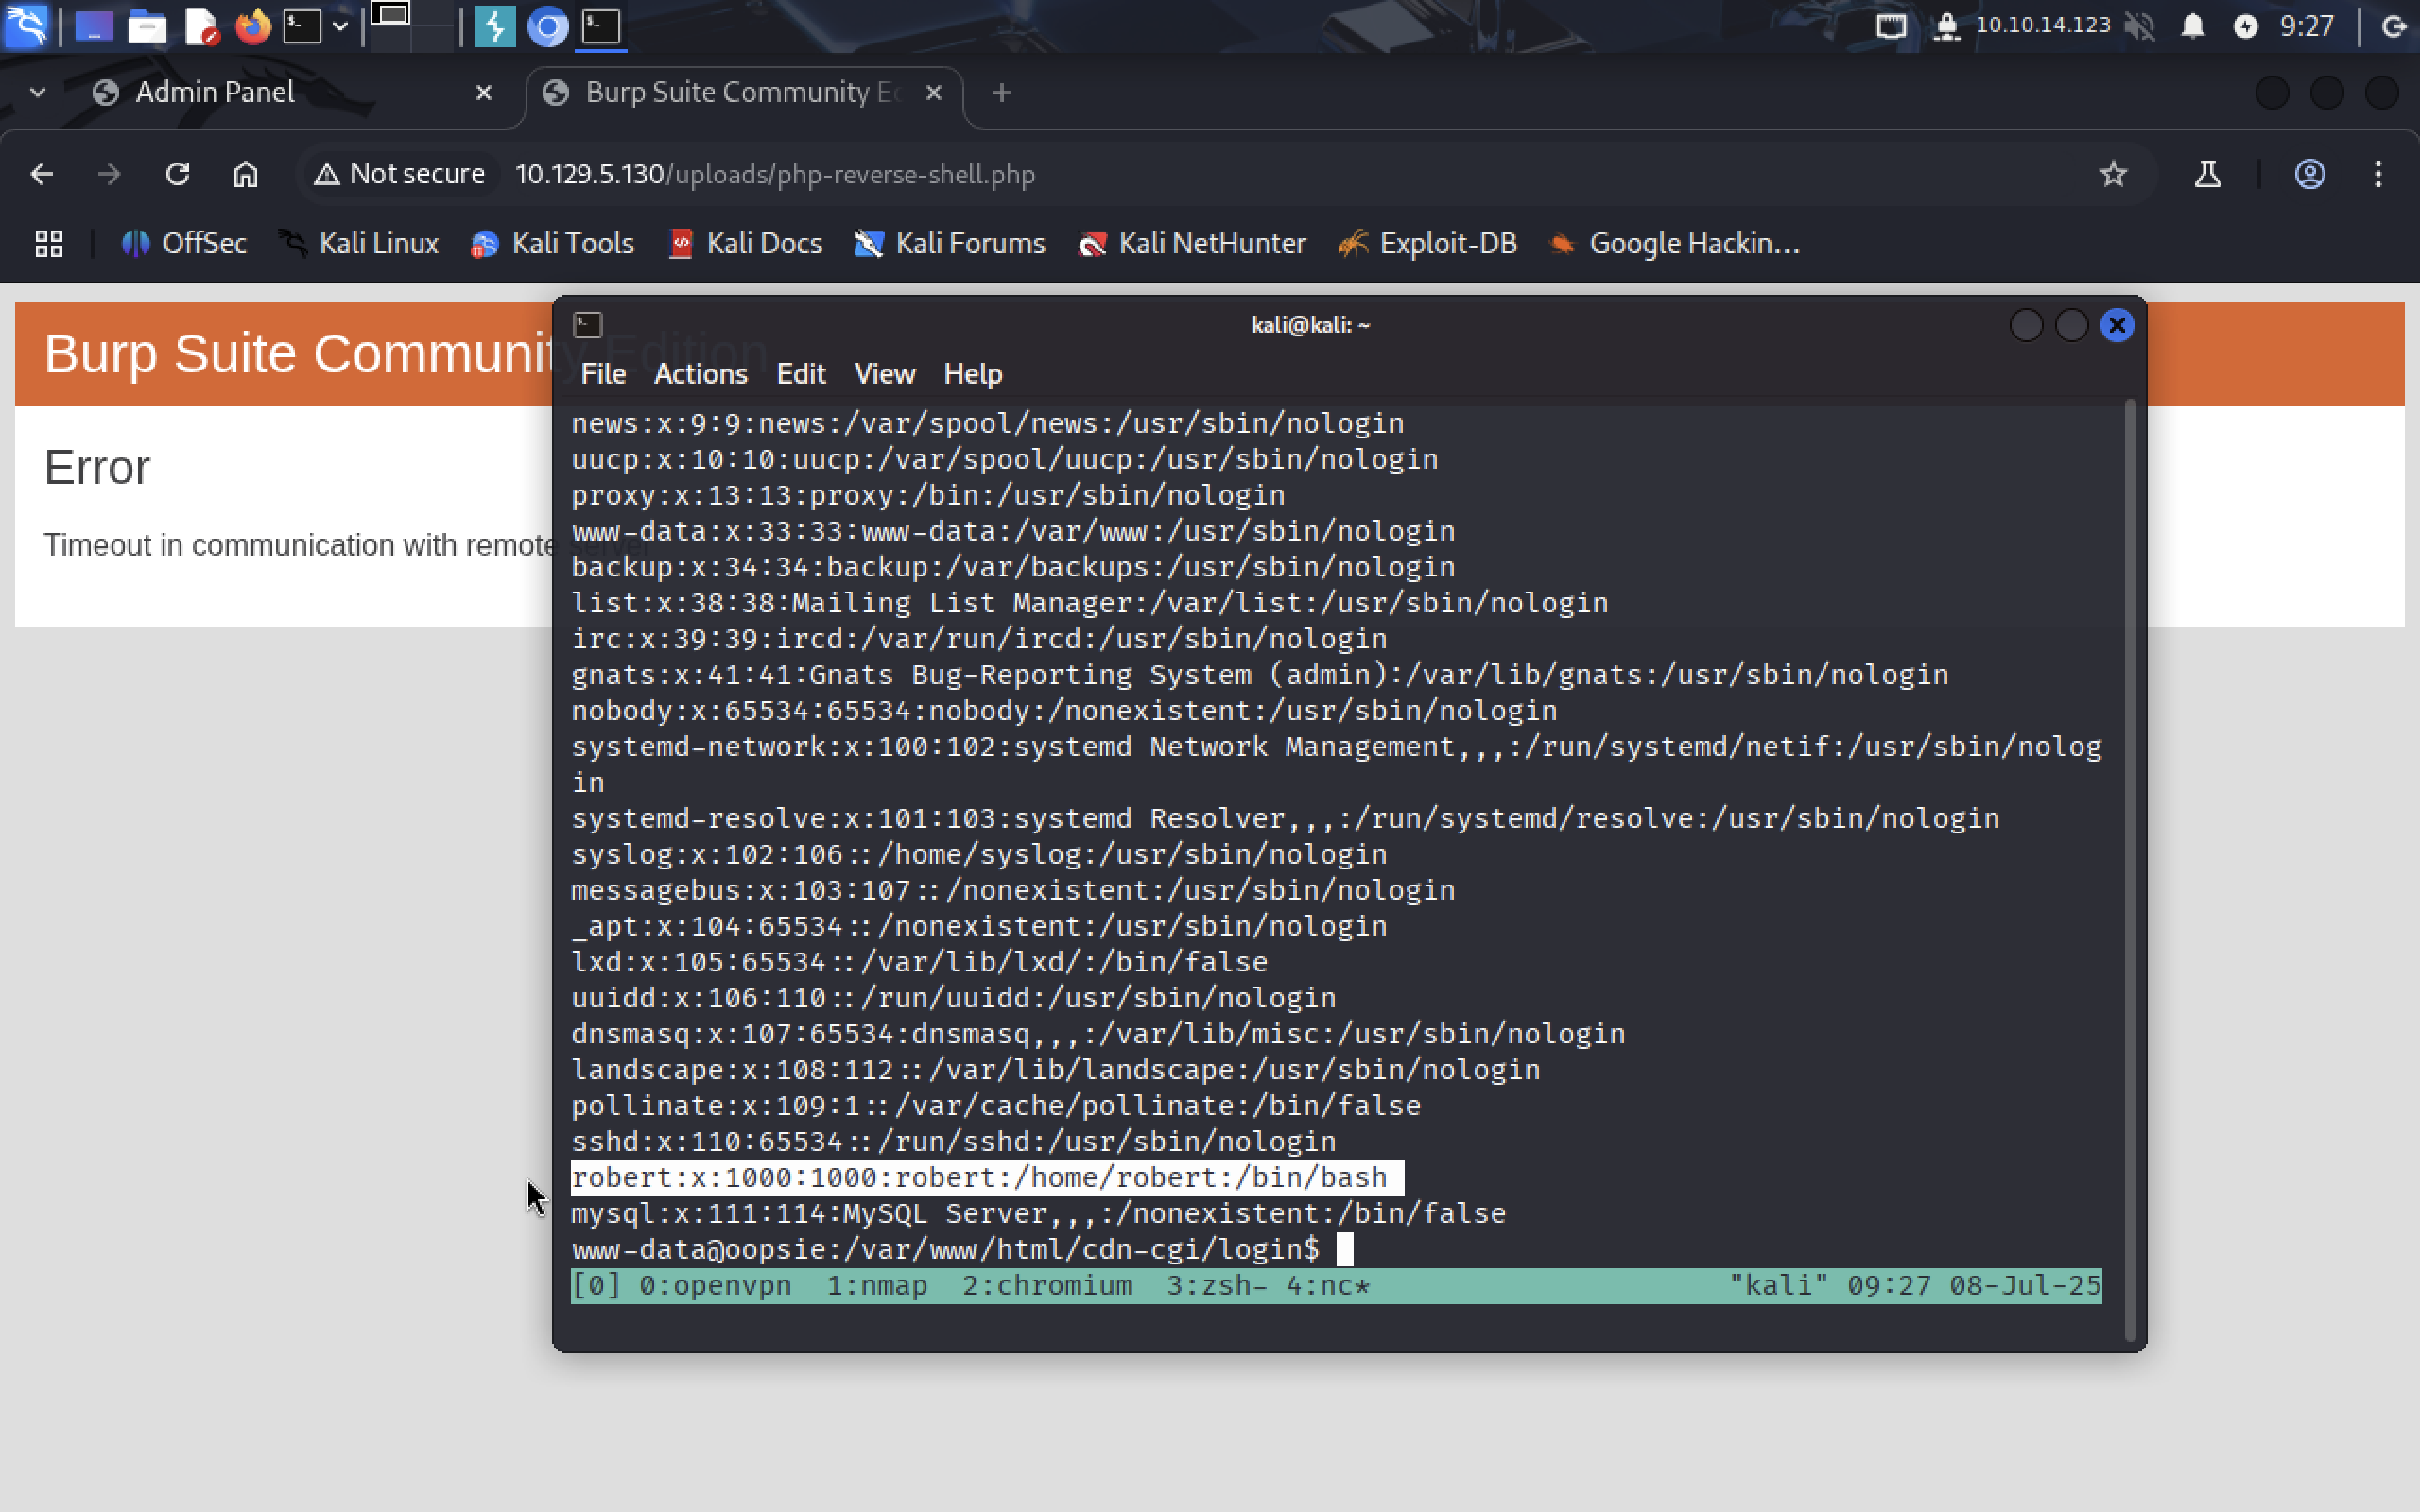Click the terminal window icon in its title bar
This screenshot has height=1512, width=2420.
(x=587, y=325)
